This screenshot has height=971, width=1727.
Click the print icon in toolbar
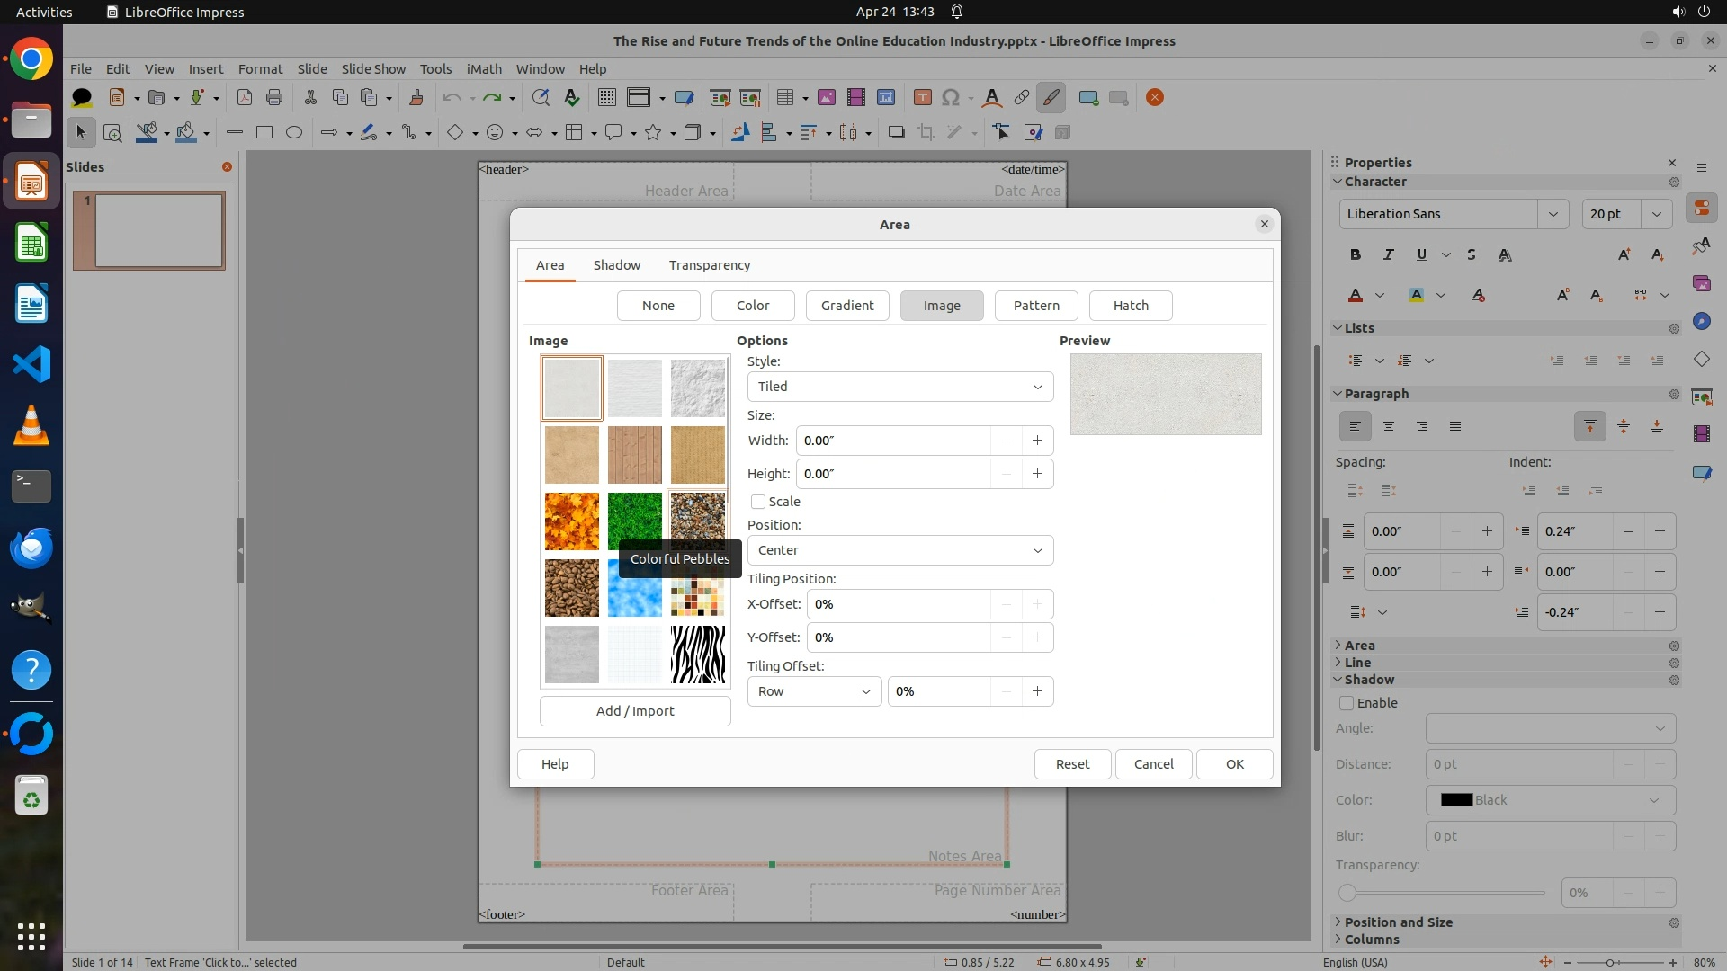pyautogui.click(x=274, y=97)
